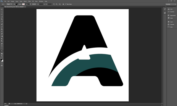Toggle the Align Edges checkbox
177x106 pixels.
pyautogui.click(x=66, y=4)
